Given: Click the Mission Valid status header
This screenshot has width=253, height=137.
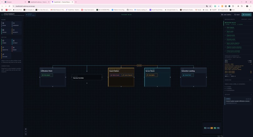Looking at the screenshot, I should tap(238, 23).
